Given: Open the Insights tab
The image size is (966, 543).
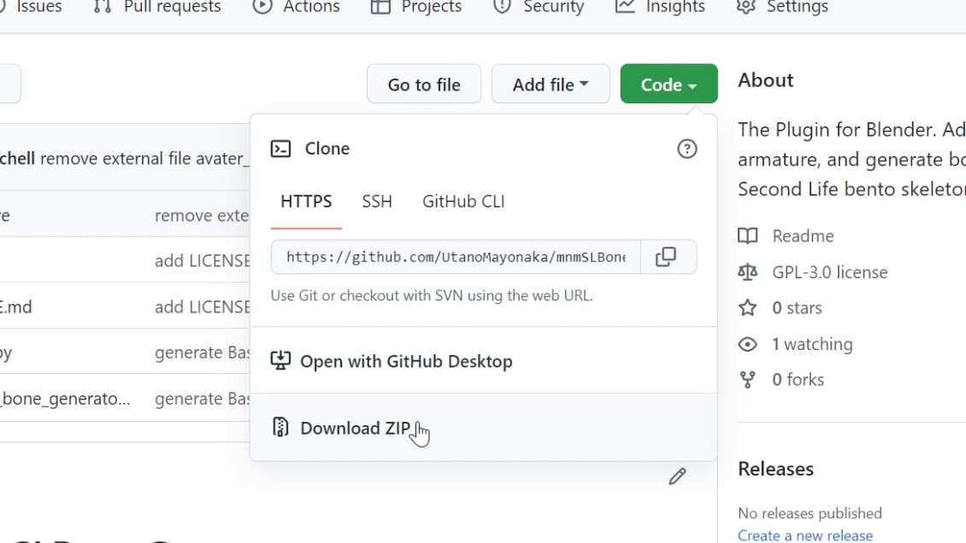Looking at the screenshot, I should click(x=660, y=7).
